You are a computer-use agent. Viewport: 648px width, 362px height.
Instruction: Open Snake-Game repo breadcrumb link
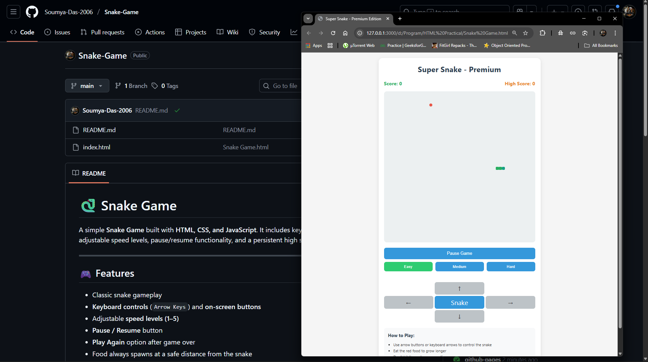tap(122, 12)
